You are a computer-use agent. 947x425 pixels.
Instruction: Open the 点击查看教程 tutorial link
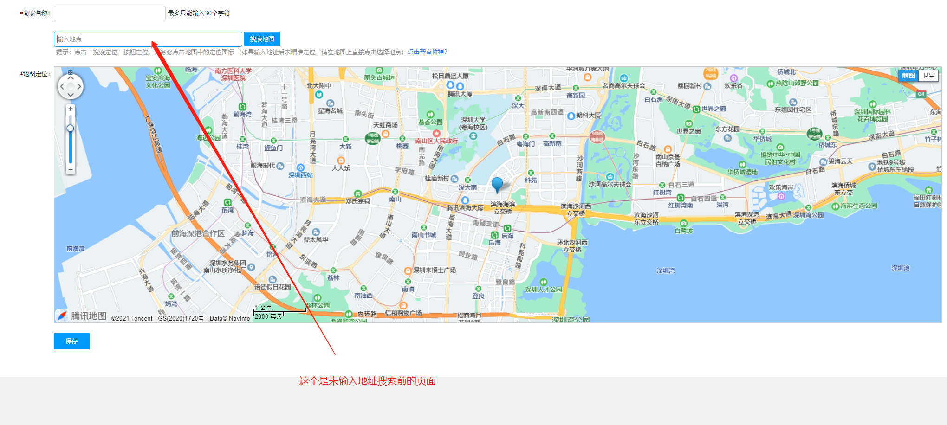tap(427, 52)
